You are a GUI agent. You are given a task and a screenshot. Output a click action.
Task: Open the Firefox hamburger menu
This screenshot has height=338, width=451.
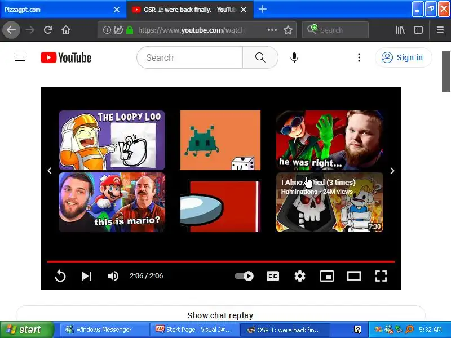(440, 30)
